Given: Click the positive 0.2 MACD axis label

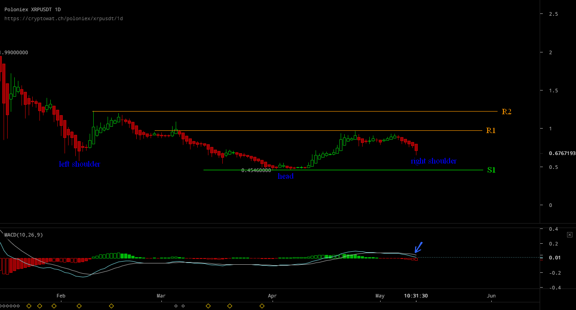Looking at the screenshot, I should 553,244.
